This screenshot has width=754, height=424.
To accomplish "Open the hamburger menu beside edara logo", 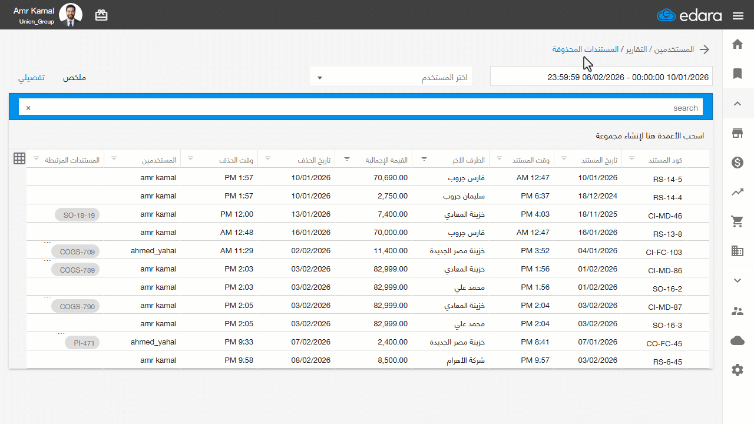I will (x=738, y=16).
